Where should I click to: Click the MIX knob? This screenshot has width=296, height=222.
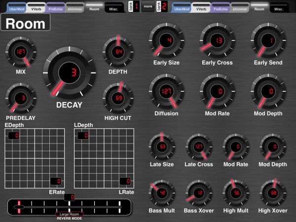(21, 52)
